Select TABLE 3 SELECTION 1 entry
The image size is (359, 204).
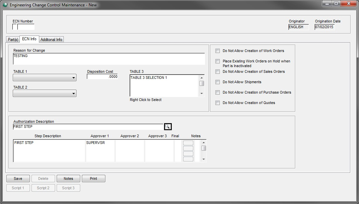[x=149, y=78]
